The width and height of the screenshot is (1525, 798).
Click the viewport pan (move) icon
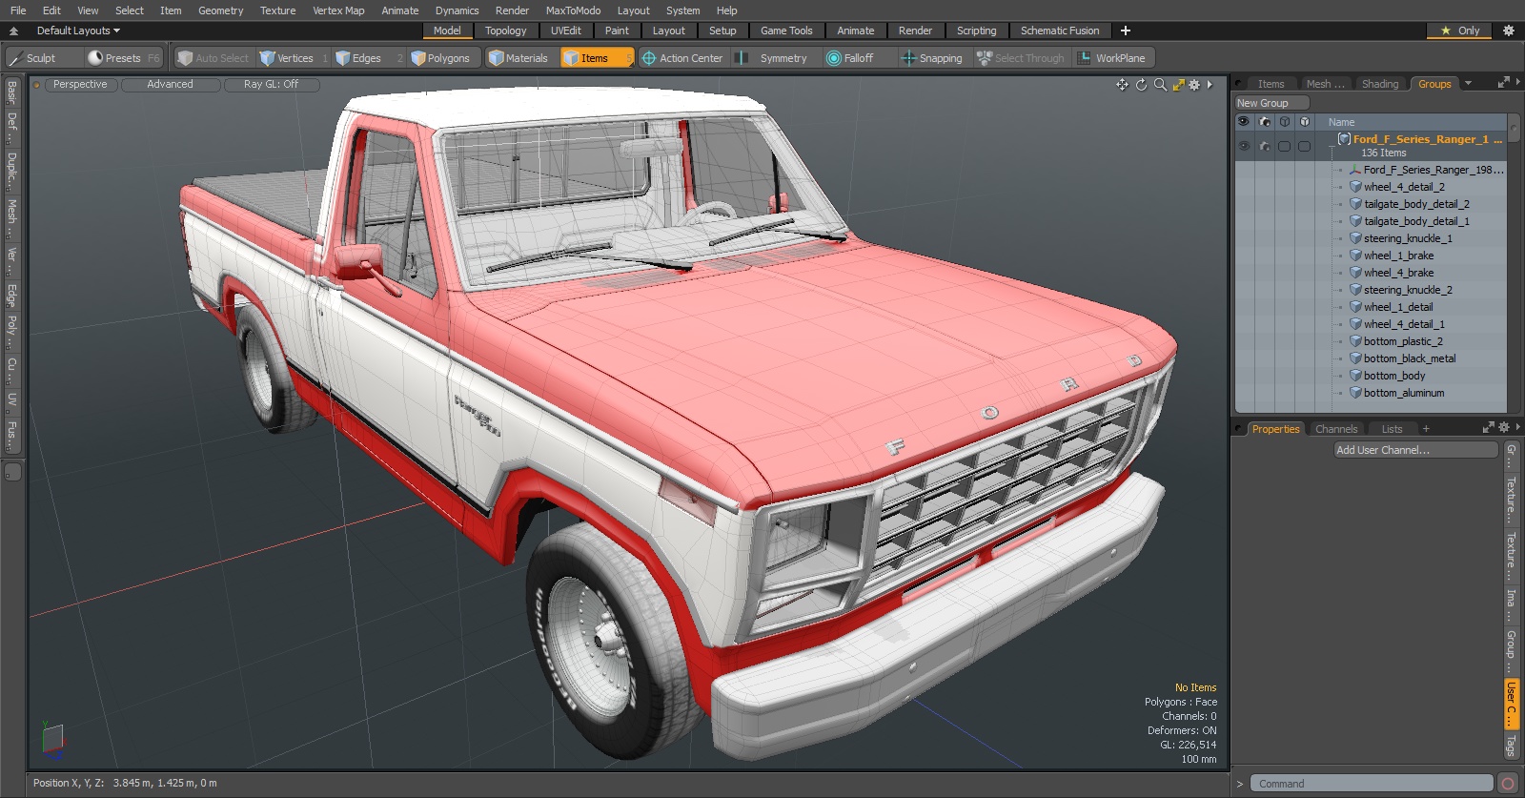pyautogui.click(x=1122, y=85)
